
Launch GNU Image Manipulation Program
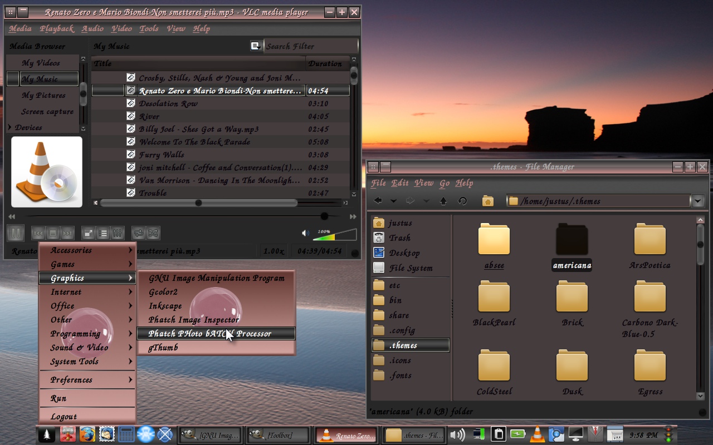click(x=216, y=278)
